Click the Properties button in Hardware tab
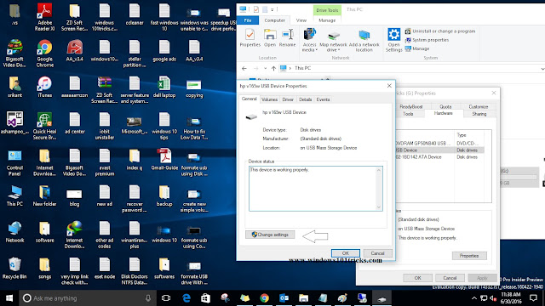 coord(469,256)
